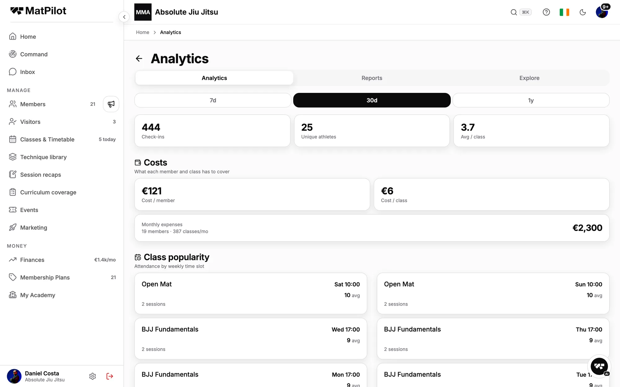Screen dimensions: 620x387
Task: Open My Academy
Action: tap(62, 295)
